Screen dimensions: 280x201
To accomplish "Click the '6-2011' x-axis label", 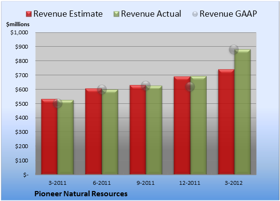I will pyautogui.click(x=102, y=183).
